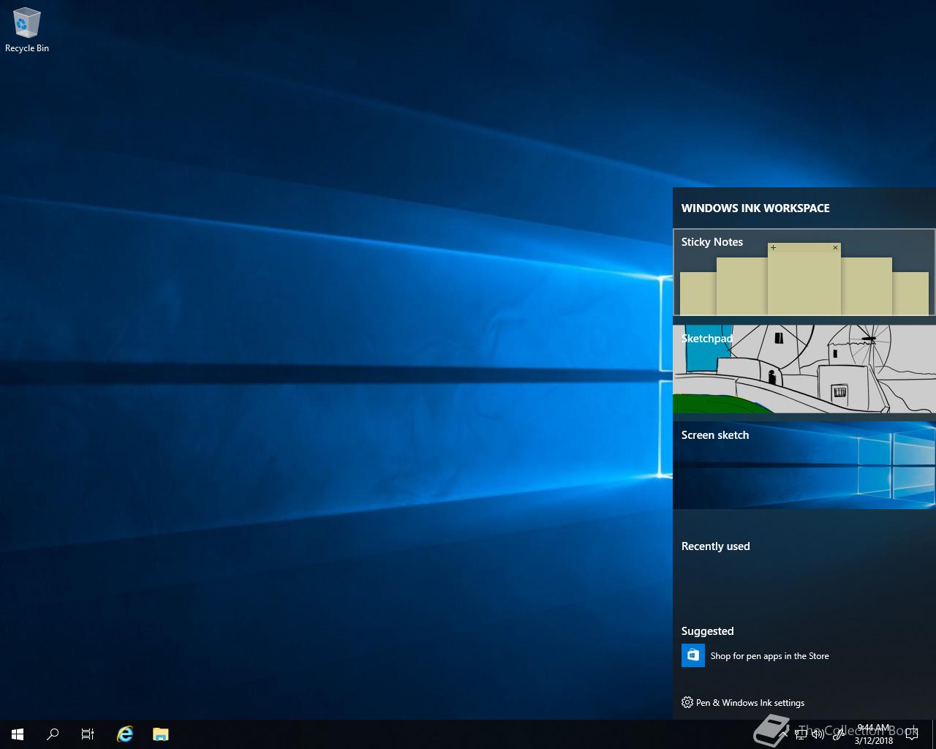
Task: Click the Recently used label
Action: pyautogui.click(x=715, y=546)
